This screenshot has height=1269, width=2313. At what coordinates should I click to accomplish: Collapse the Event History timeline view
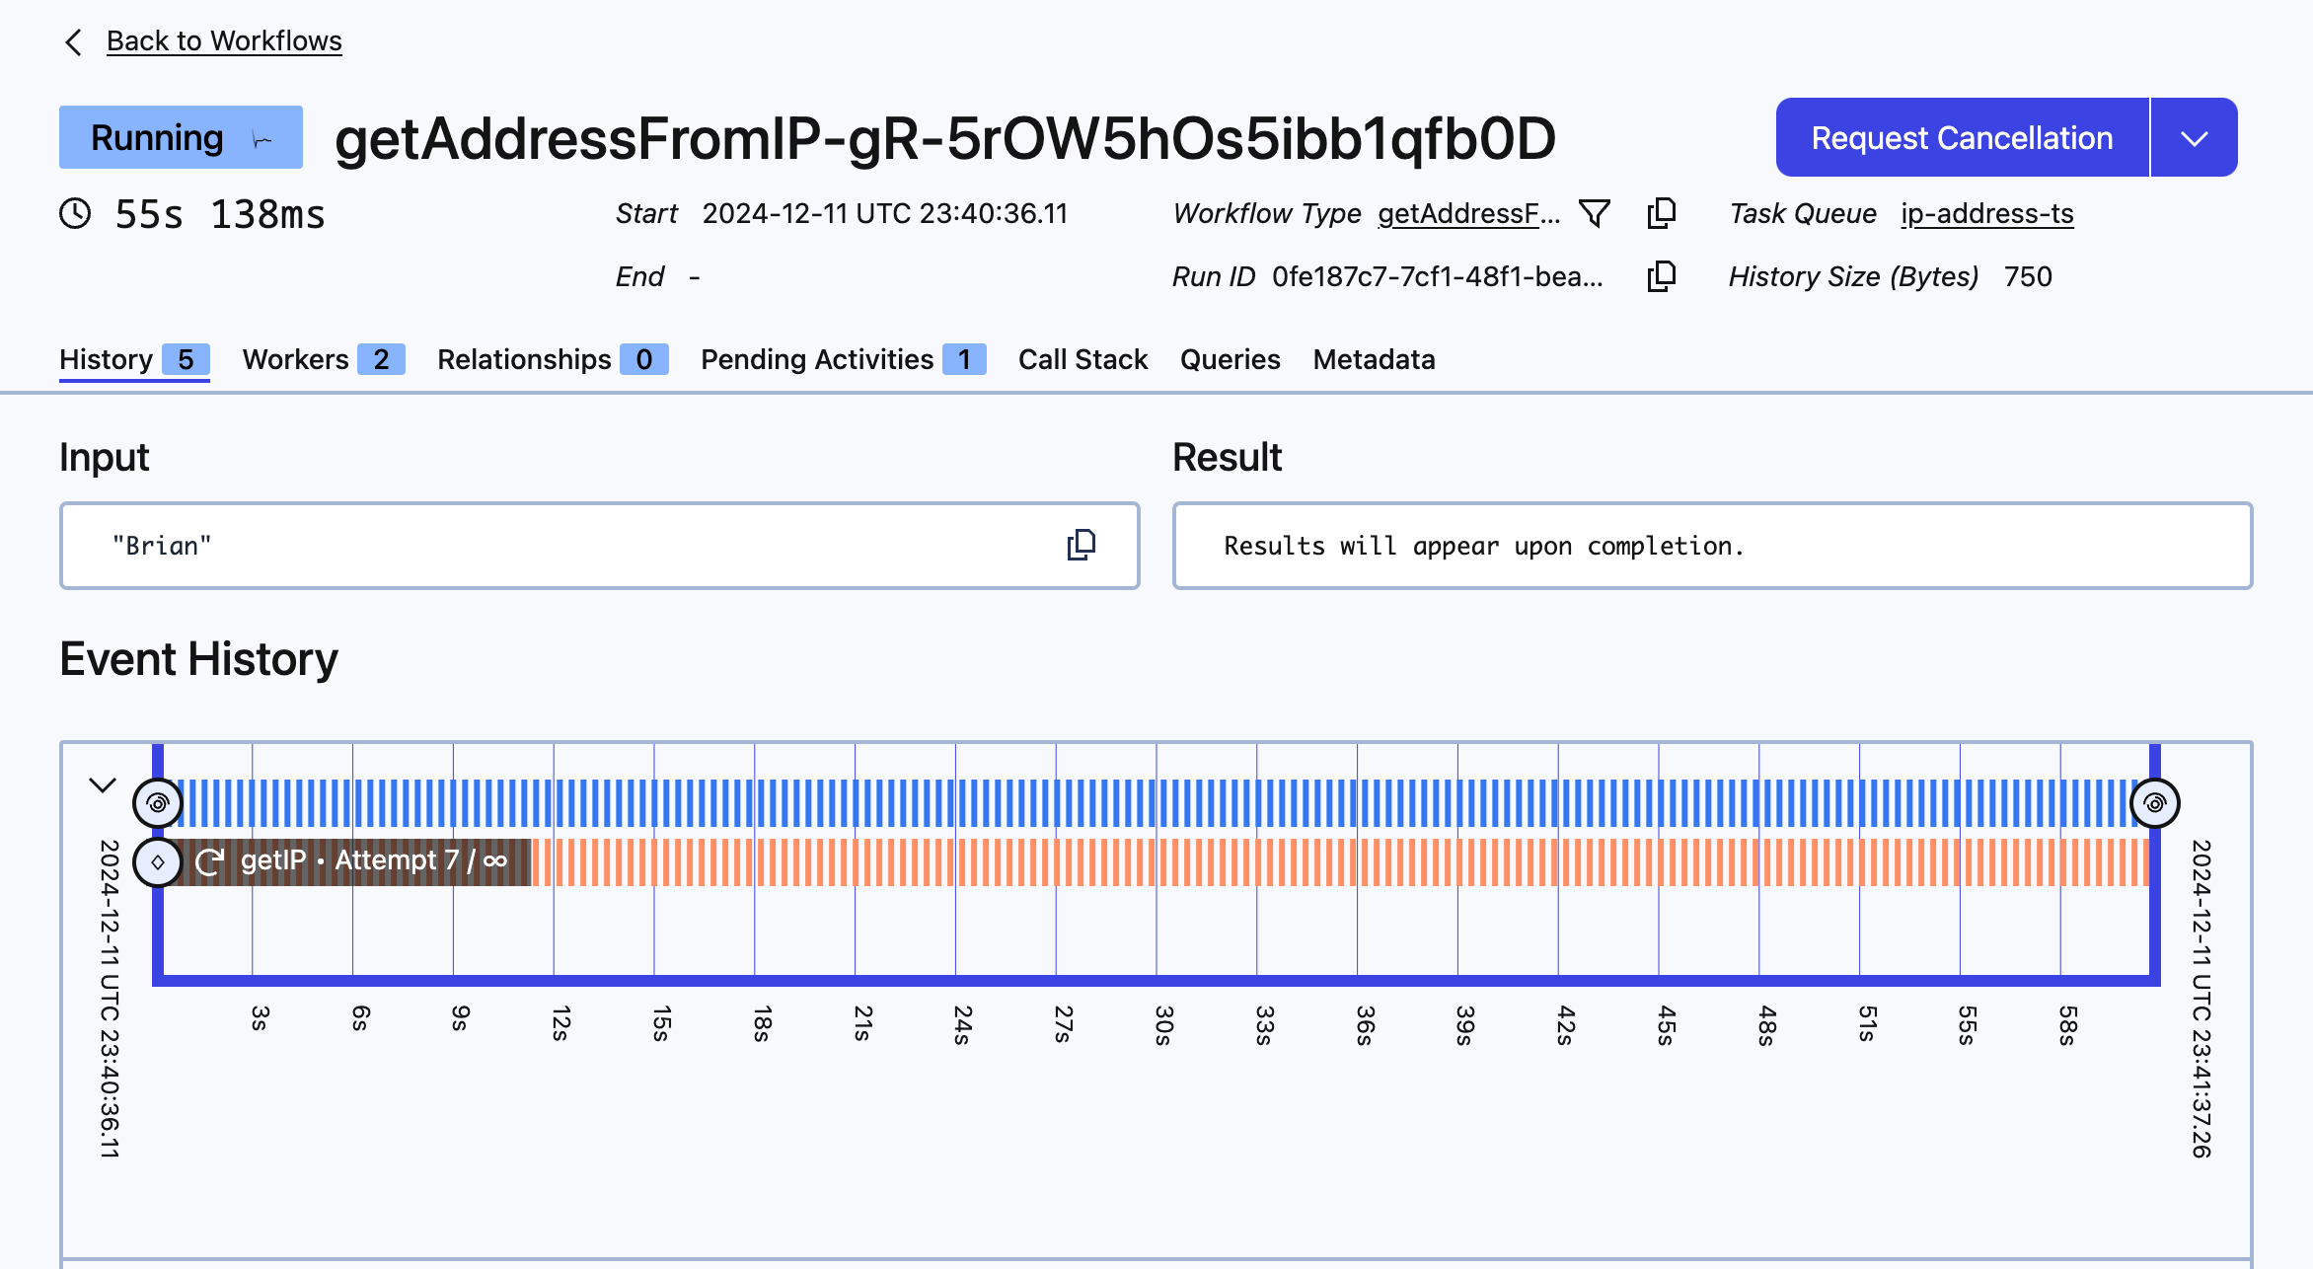(x=102, y=786)
